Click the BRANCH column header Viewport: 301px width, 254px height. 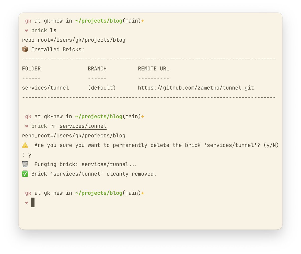(x=97, y=69)
